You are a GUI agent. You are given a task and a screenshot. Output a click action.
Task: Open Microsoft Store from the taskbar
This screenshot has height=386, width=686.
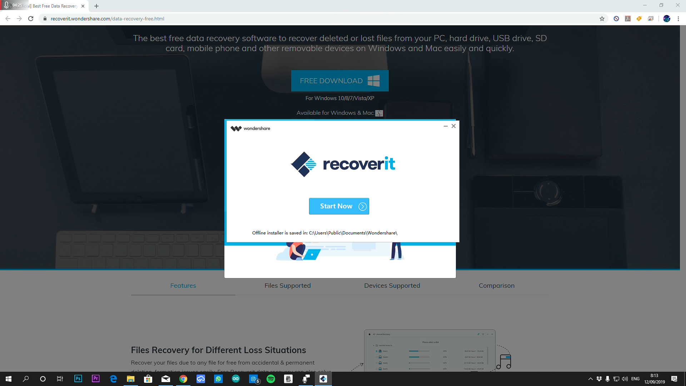pyautogui.click(x=148, y=379)
